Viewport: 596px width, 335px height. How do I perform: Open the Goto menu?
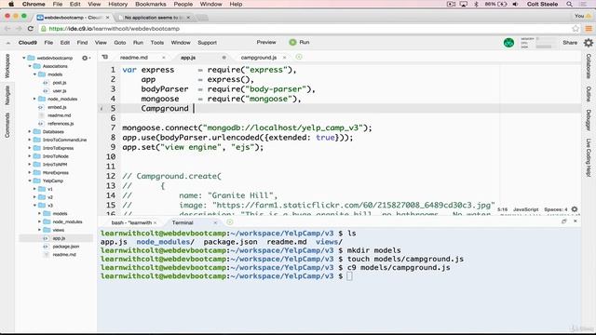120,43
